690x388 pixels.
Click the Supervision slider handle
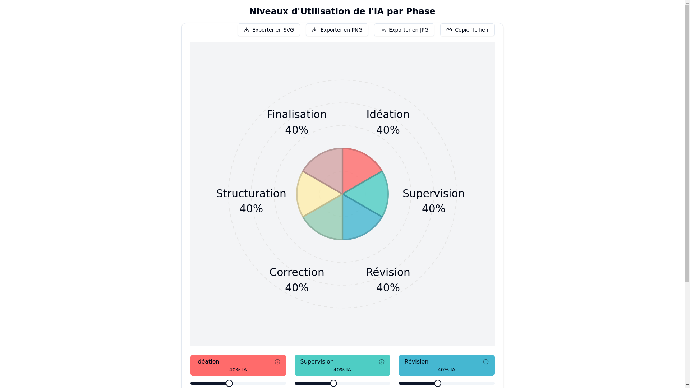point(333,383)
